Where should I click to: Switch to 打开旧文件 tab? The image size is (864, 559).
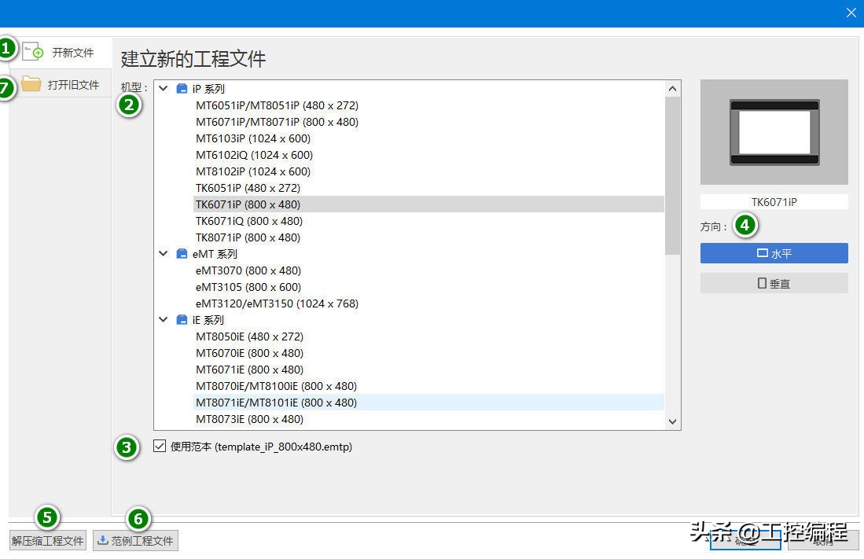pyautogui.click(x=61, y=84)
